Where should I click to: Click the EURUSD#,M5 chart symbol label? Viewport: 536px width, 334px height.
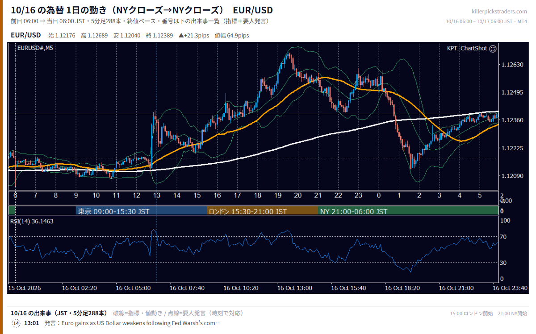tap(35, 48)
